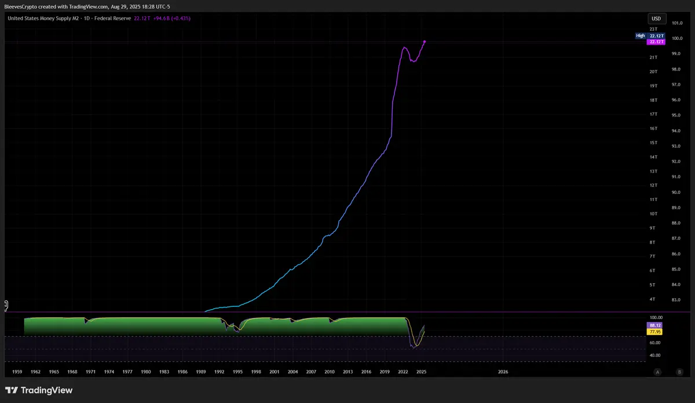Click the 40.00 indicator scale label
The height and width of the screenshot is (403, 695).
tap(656, 356)
